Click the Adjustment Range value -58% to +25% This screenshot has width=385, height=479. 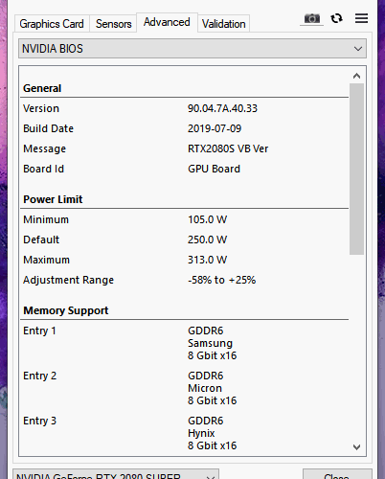pos(222,280)
